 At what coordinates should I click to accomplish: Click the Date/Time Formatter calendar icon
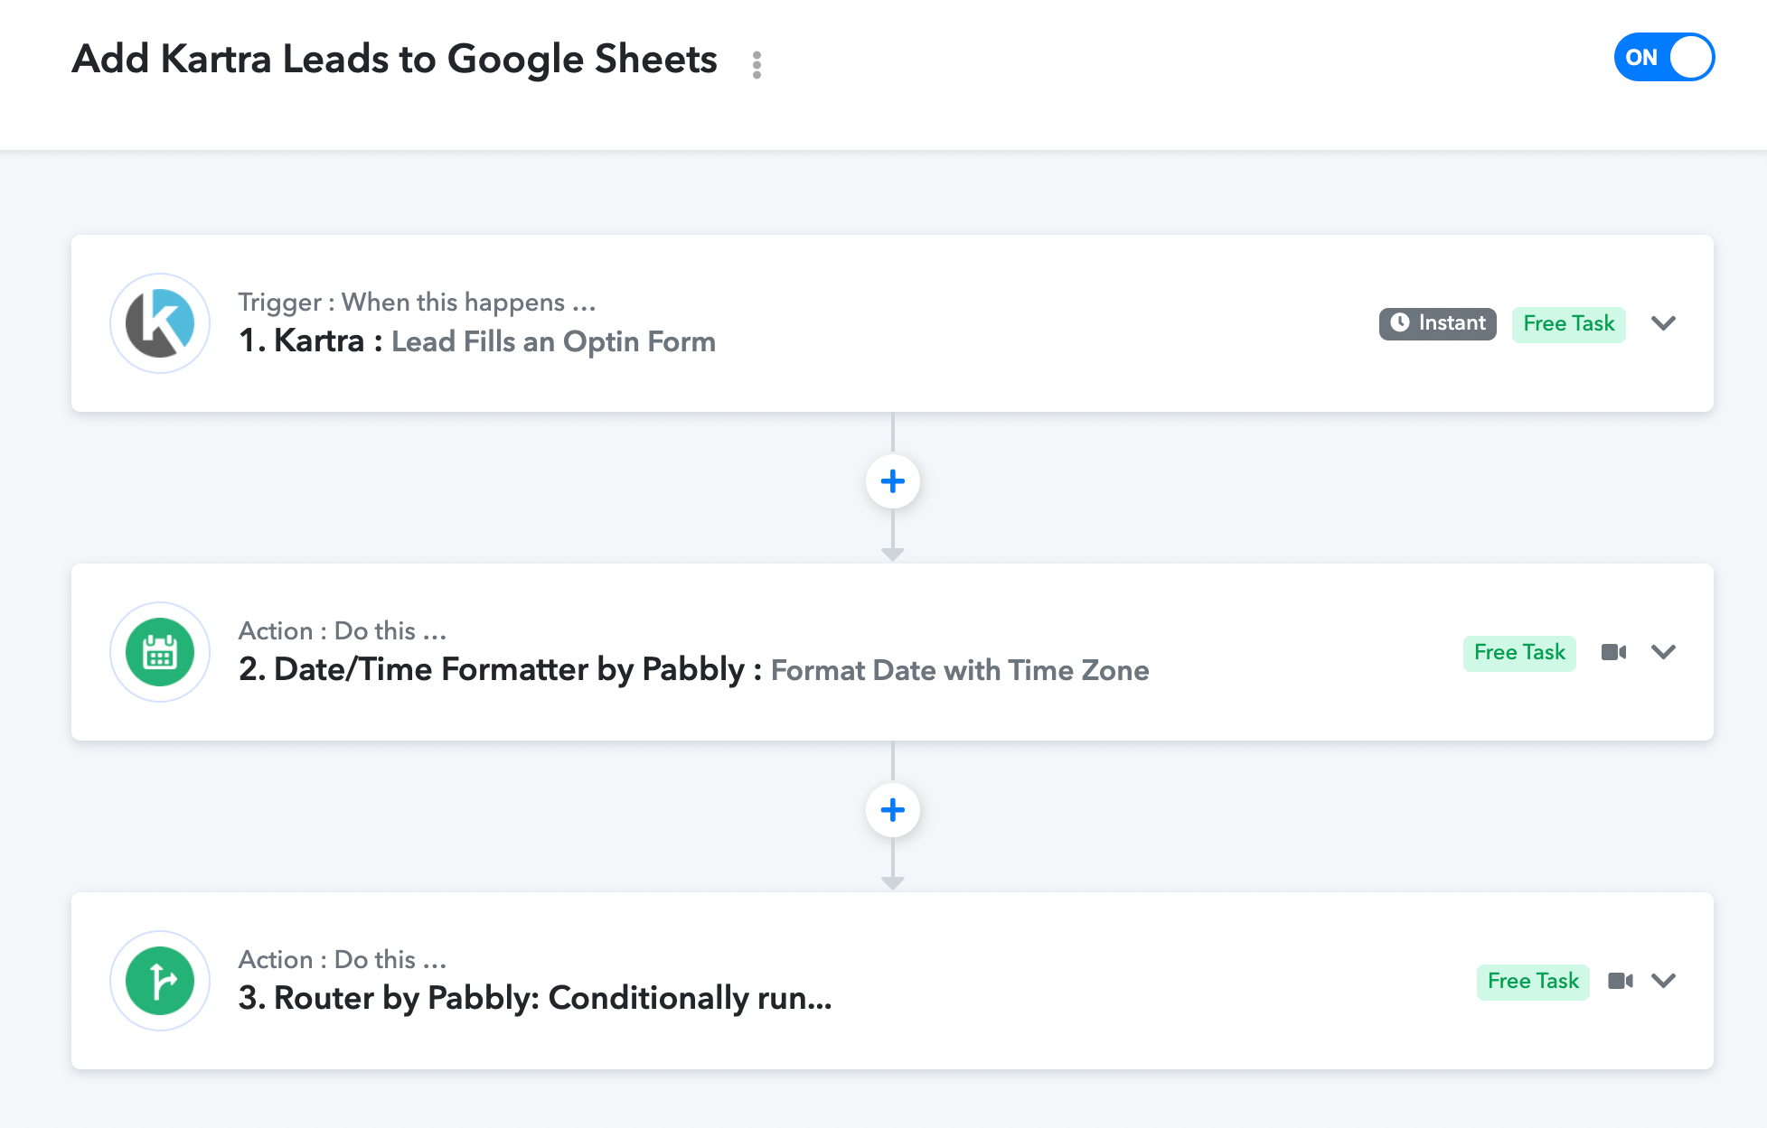(160, 652)
